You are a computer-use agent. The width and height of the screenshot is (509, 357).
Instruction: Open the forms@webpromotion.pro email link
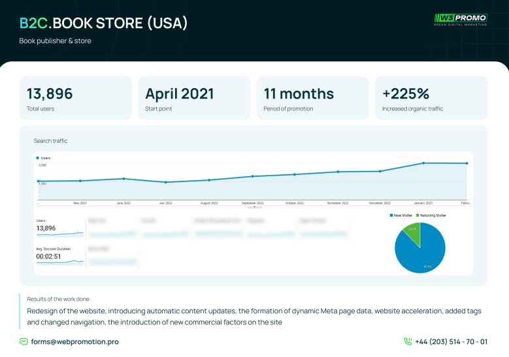click(74, 341)
